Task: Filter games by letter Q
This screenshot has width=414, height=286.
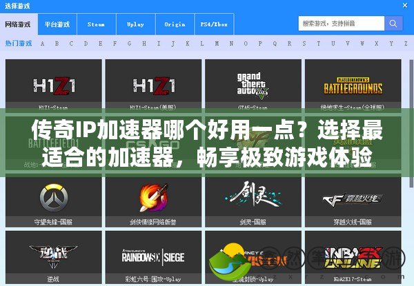Action: point(275,43)
